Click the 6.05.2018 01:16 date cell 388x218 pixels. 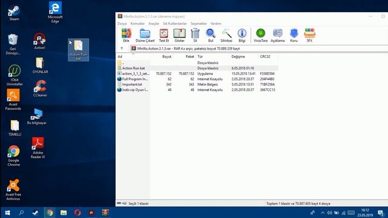(x=242, y=68)
